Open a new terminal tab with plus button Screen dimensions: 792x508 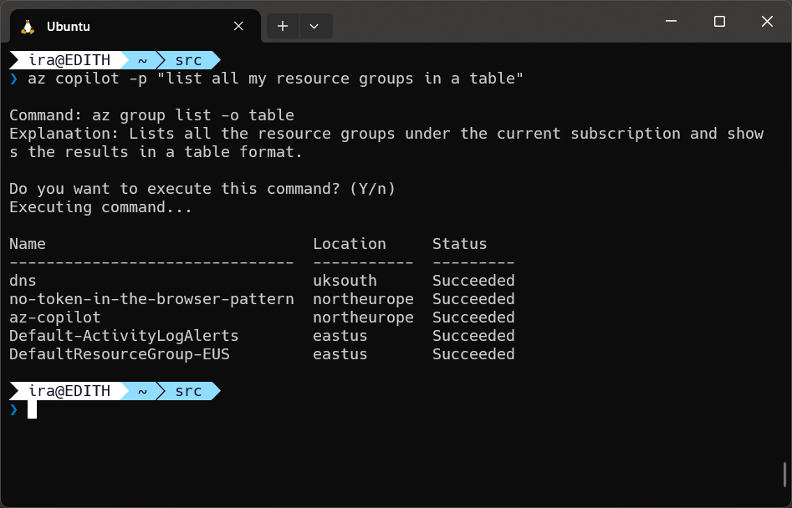(283, 26)
